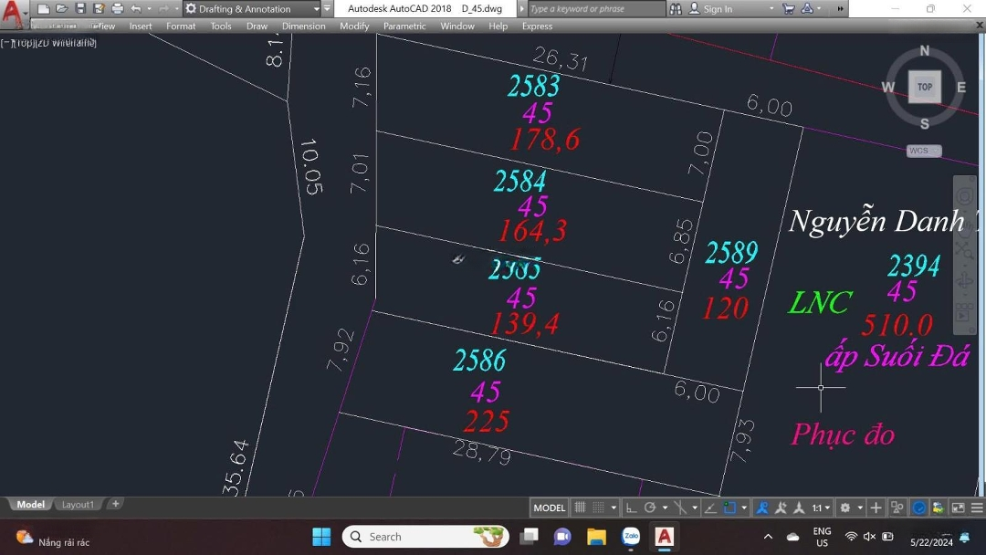The image size is (986, 555).
Task: Expand the Drafting & Annotation workspace dropdown
Action: 316,9
